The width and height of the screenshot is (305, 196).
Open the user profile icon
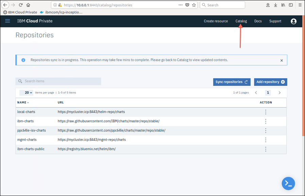click(x=293, y=21)
